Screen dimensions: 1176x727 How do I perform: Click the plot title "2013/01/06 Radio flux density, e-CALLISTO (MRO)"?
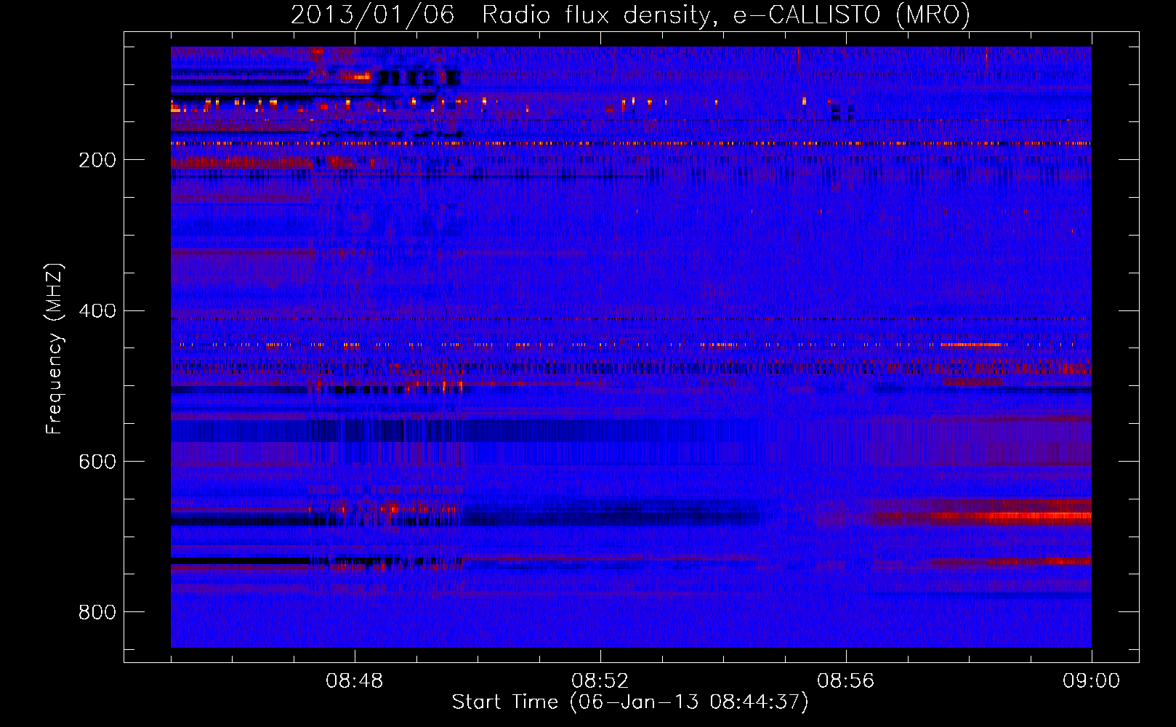[x=630, y=15]
